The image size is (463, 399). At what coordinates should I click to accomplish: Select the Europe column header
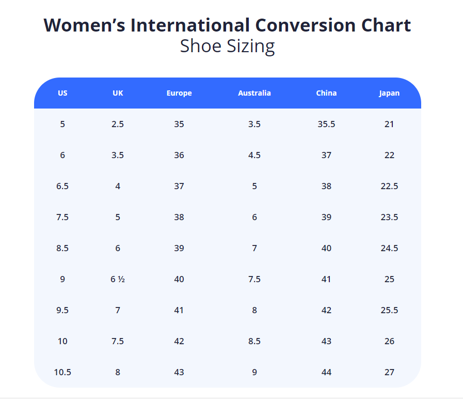tap(179, 93)
